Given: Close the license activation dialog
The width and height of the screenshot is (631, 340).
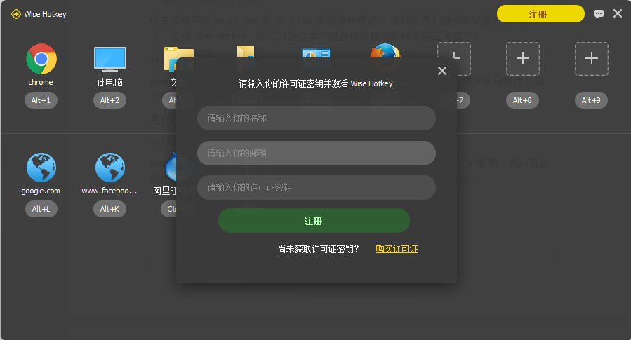Looking at the screenshot, I should 442,71.
